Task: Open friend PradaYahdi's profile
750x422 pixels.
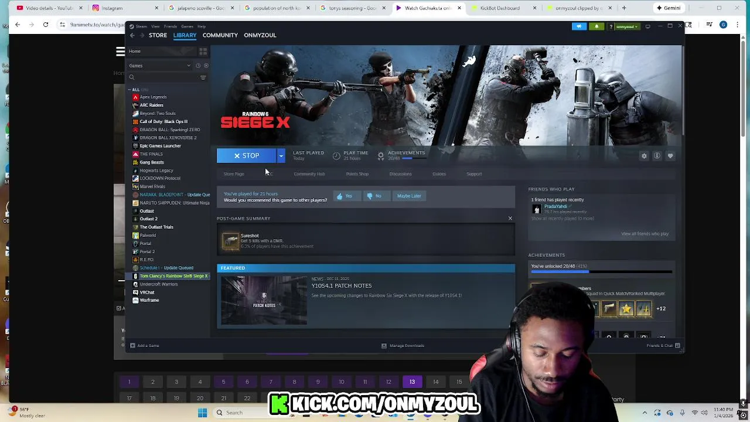Action: point(555,207)
